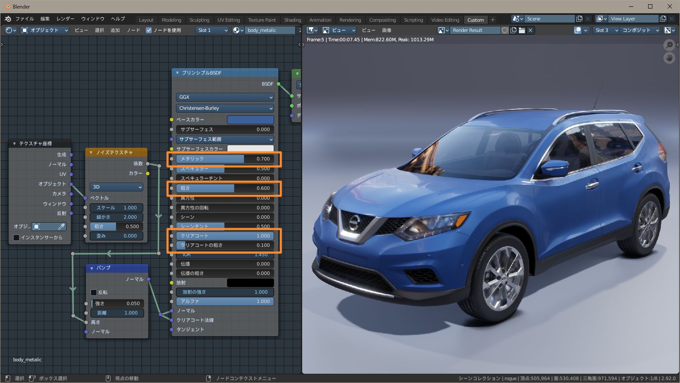The image size is (680, 383).
Task: Open the node editor View menu
Action: tap(81, 30)
